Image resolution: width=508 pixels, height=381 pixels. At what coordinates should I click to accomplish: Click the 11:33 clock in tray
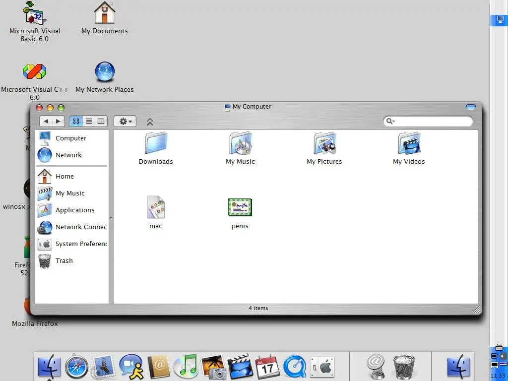point(498,376)
